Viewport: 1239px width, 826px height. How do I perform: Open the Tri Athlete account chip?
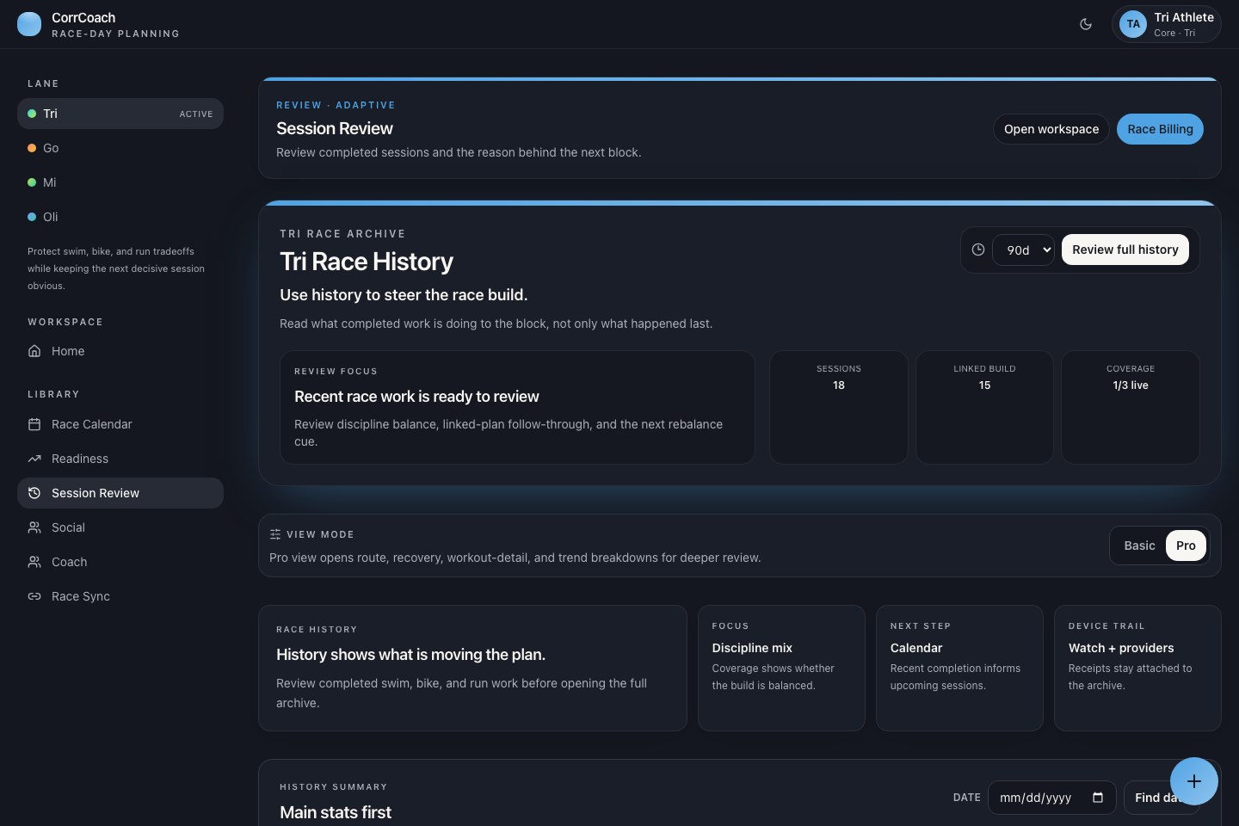point(1167,24)
